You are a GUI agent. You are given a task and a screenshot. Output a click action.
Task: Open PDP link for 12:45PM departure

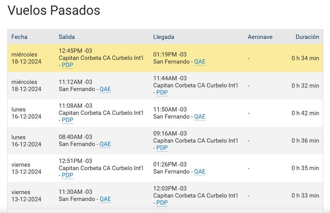(67, 65)
